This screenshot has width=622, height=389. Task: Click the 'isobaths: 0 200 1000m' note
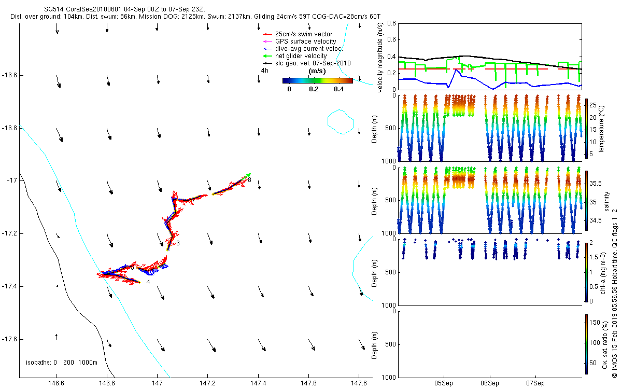click(x=61, y=362)
